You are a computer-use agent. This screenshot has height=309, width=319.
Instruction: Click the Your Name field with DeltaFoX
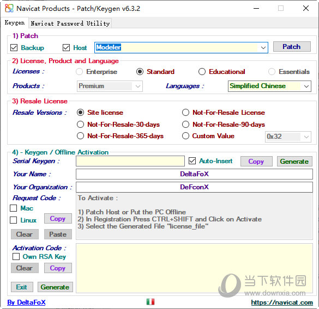[194, 174]
